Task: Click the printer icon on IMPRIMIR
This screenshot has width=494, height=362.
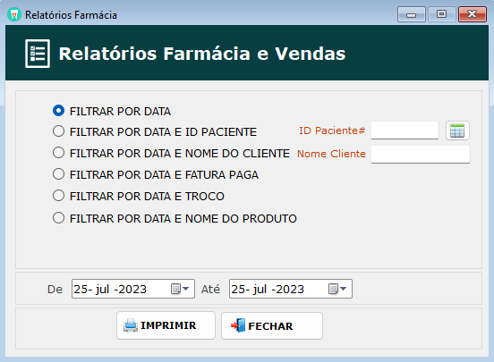Action: pos(130,325)
